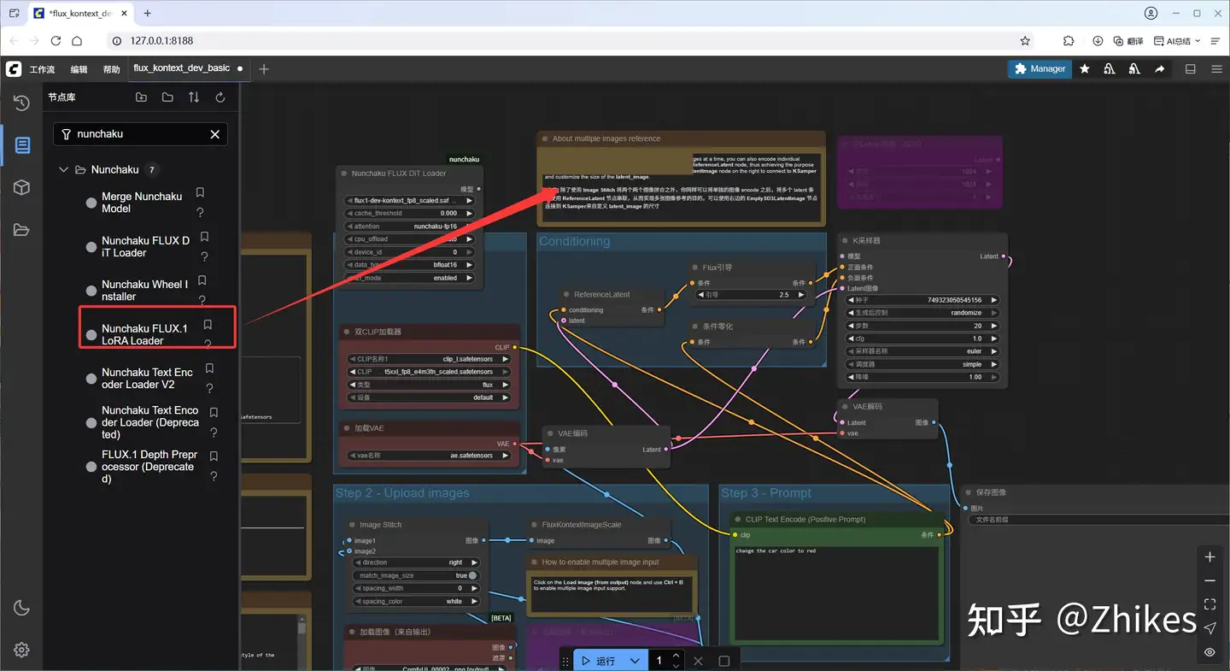Bookmark FLUX.1 Depth Preprocessor node

point(214,456)
